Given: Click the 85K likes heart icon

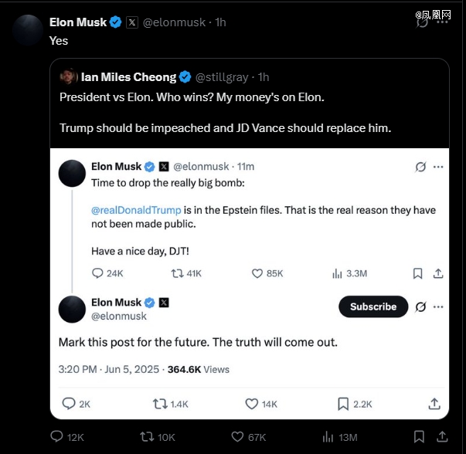Looking at the screenshot, I should pyautogui.click(x=258, y=273).
